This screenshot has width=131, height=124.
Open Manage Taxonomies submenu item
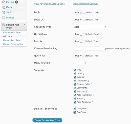[13, 44]
